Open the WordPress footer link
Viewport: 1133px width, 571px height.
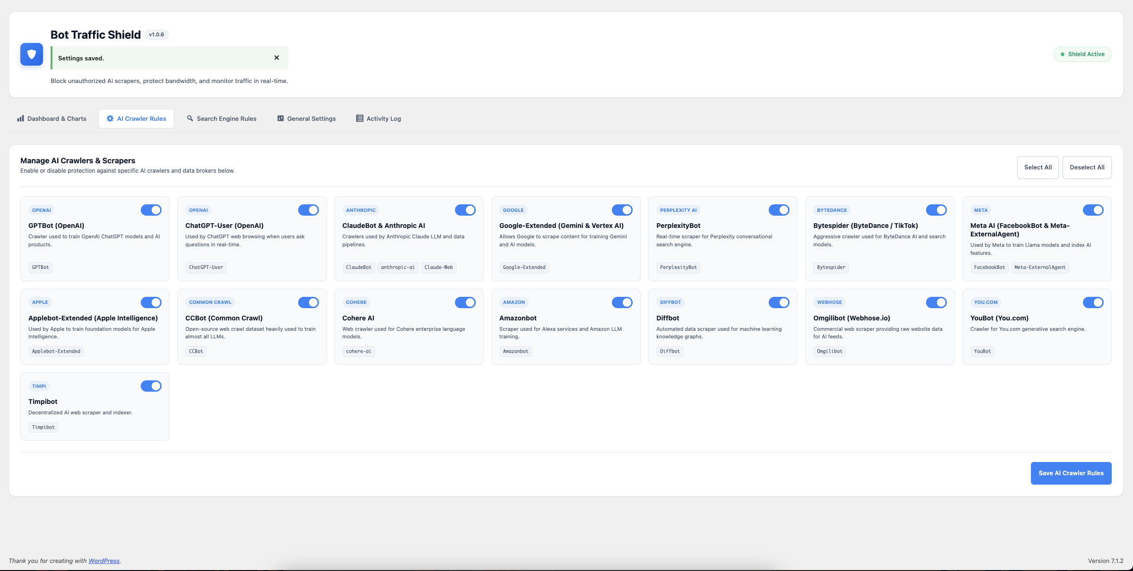coord(104,561)
